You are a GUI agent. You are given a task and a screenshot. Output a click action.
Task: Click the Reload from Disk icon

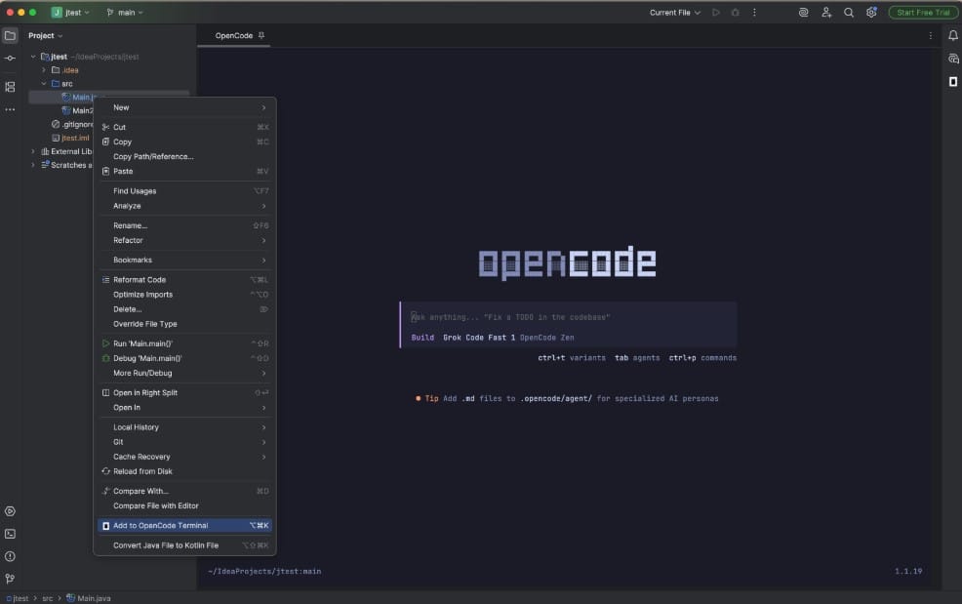click(105, 471)
